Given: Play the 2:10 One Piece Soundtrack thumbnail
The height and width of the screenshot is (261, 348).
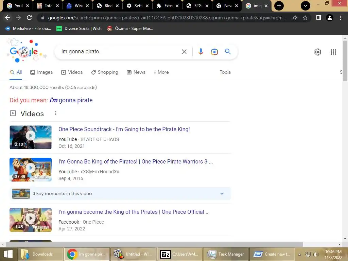Looking at the screenshot, I should (x=31, y=137).
